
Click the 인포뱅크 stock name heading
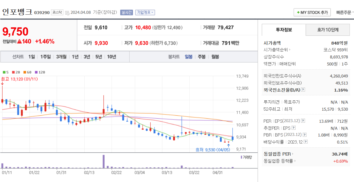pos(17,12)
